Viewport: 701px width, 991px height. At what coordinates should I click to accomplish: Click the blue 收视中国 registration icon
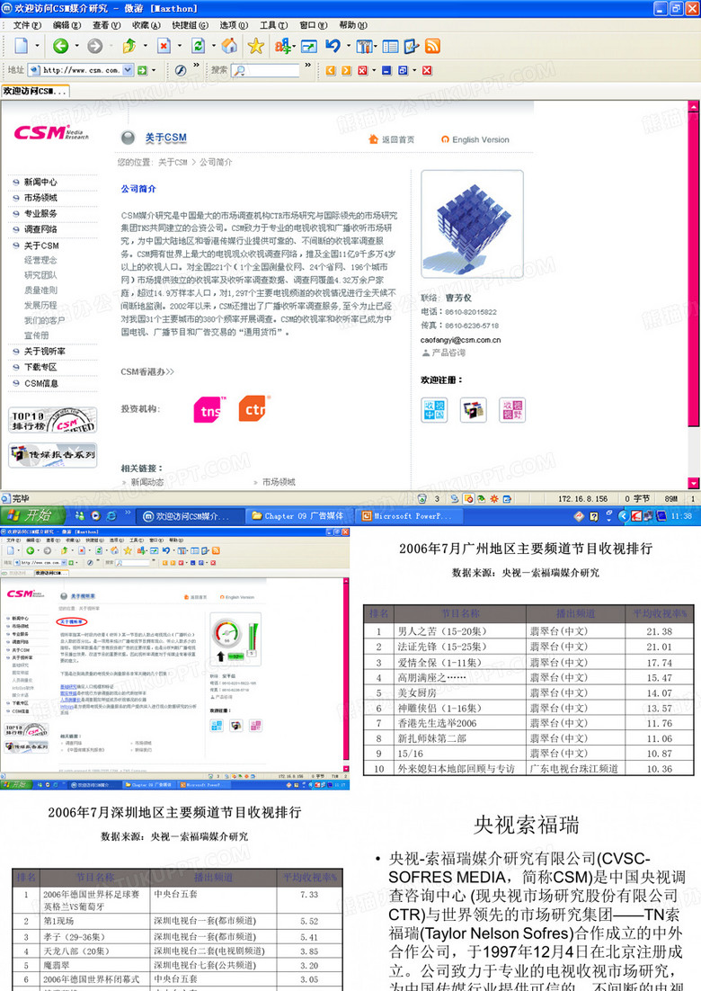pyautogui.click(x=434, y=410)
